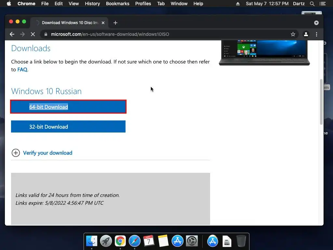Open Safari from the Dock
The width and height of the screenshot is (333, 250).
point(134,241)
